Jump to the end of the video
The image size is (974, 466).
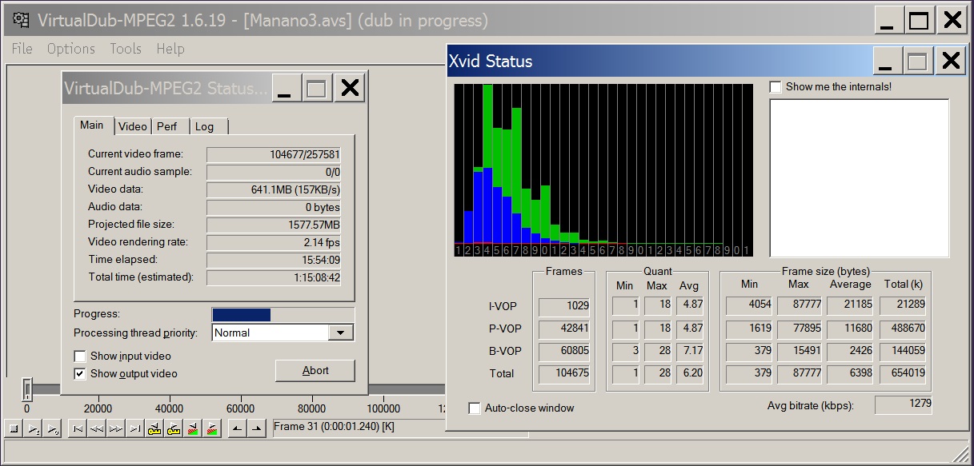[x=135, y=429]
